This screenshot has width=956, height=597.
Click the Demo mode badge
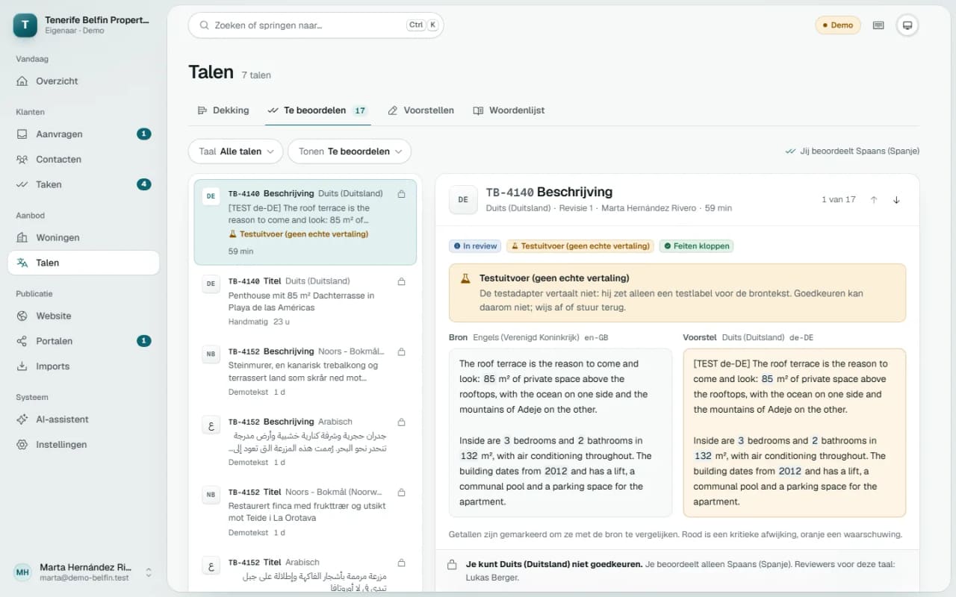tap(837, 25)
